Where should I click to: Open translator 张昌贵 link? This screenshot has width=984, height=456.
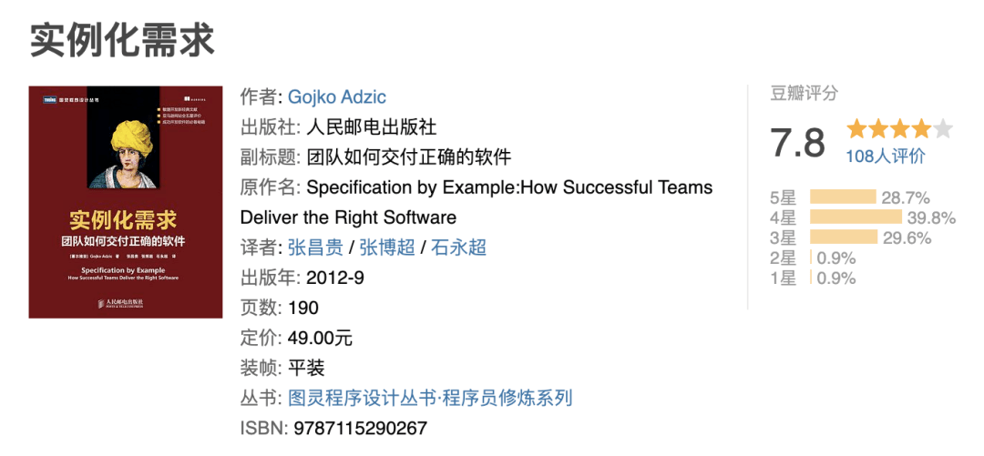pyautogui.click(x=315, y=248)
